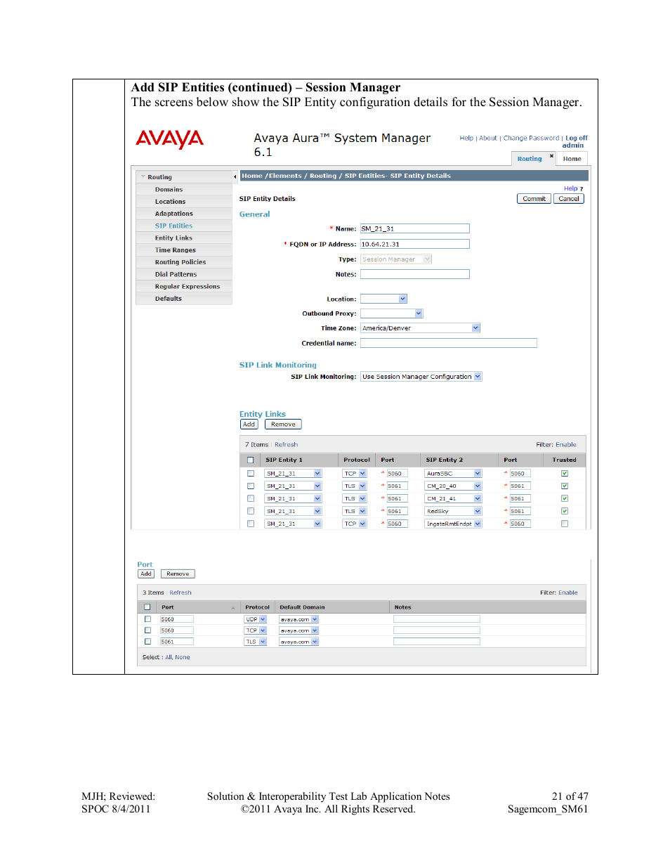Image resolution: width=670 pixels, height=868 pixels.
Task: Click Refresh in Entity Links table
Action: [286, 445]
